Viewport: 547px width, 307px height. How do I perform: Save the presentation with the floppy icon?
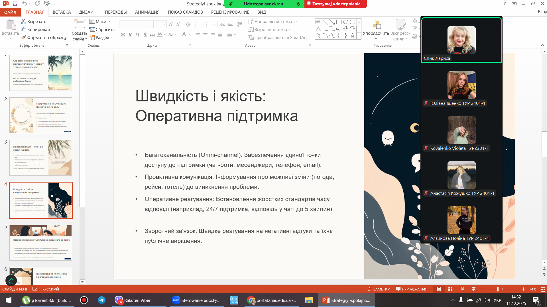click(15, 3)
